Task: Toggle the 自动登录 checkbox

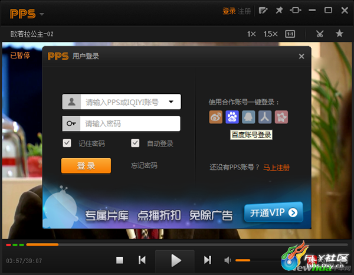Action: click(135, 143)
